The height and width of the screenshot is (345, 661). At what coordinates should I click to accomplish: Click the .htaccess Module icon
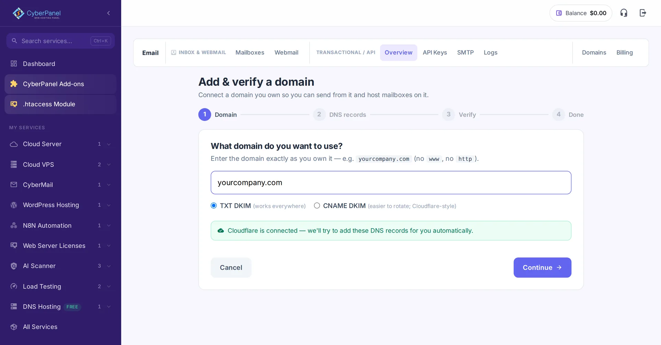point(14,104)
